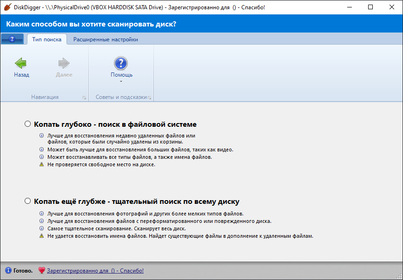This screenshot has width=403, height=280.
Task: Click the warning icon about unrecoverable file names
Action: coord(41,236)
